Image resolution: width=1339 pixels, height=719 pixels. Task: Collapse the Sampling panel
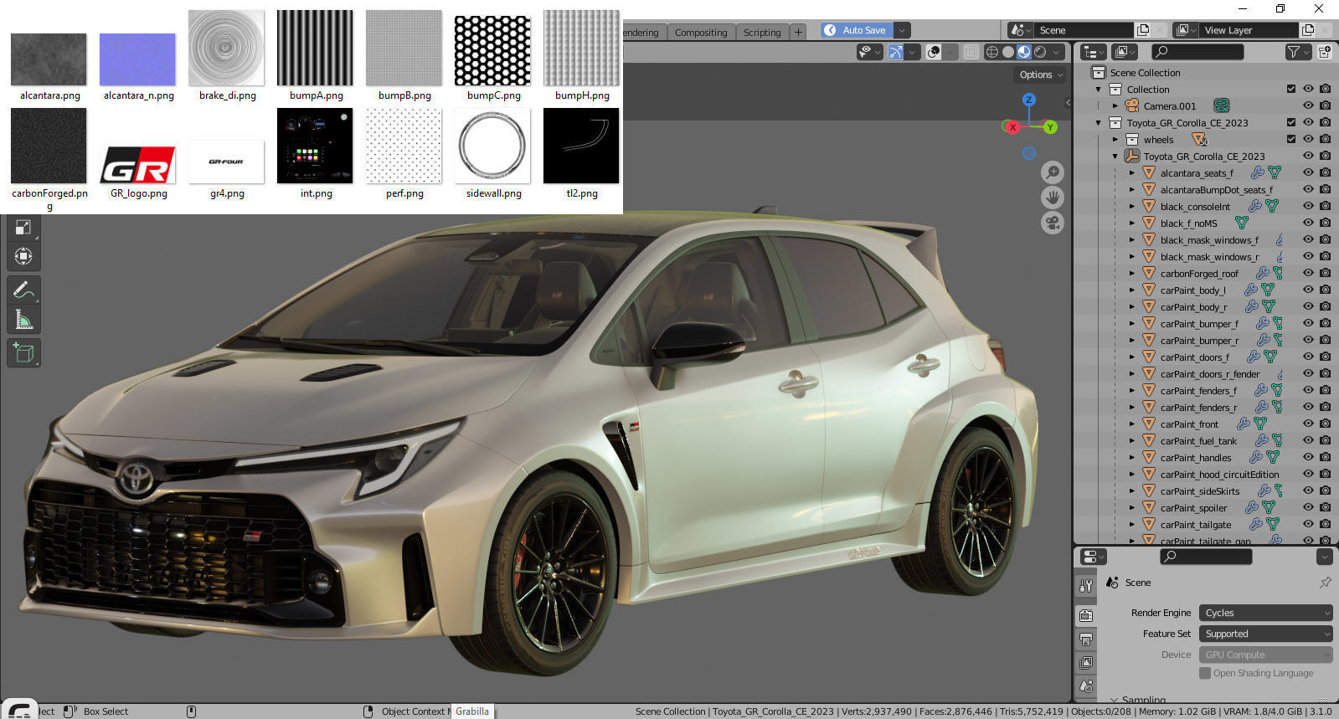(x=1114, y=699)
